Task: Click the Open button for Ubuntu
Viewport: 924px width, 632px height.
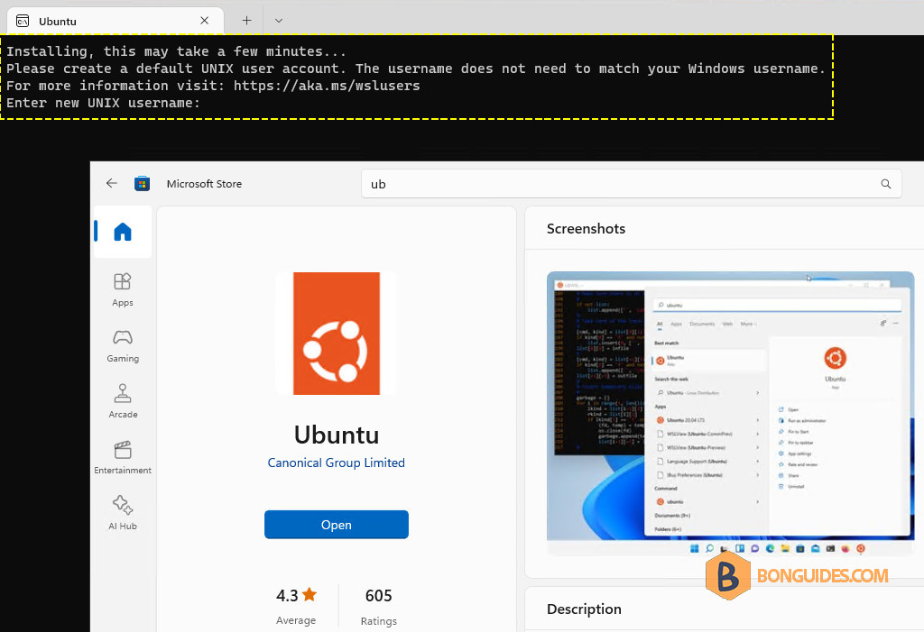Action: [x=336, y=524]
